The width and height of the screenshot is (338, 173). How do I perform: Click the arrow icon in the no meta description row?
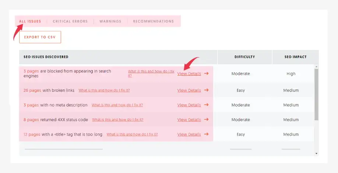(x=207, y=105)
